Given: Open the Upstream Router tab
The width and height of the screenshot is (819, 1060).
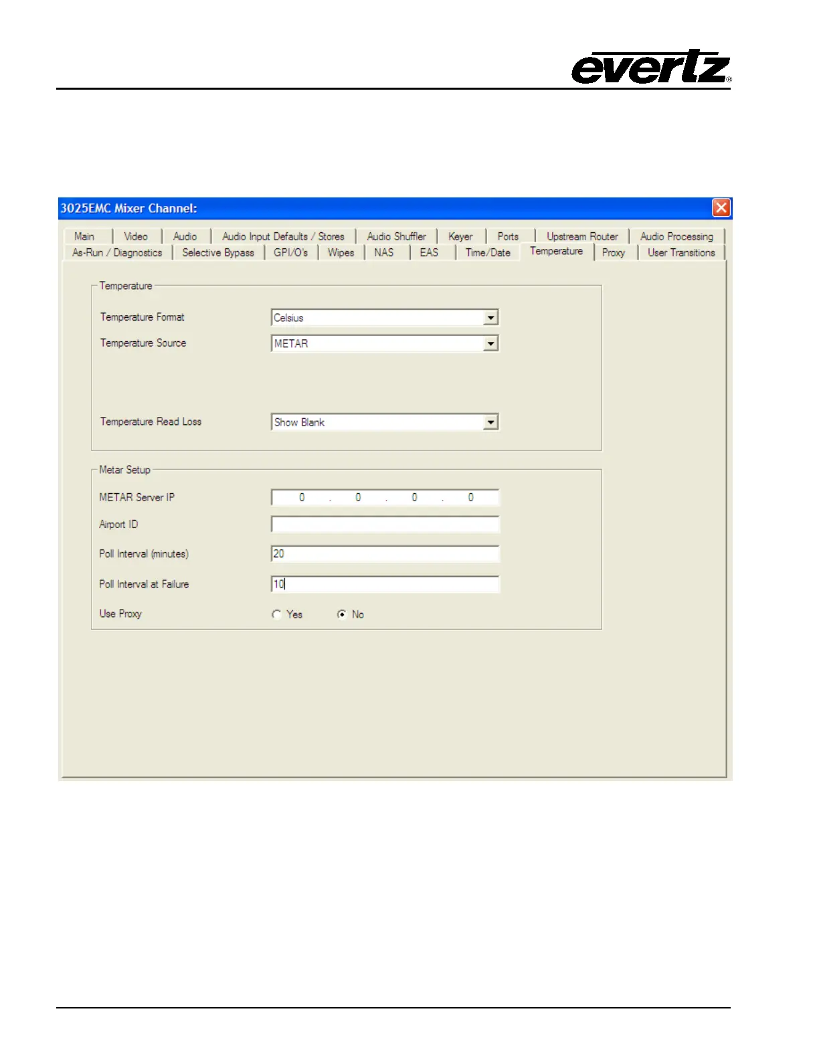Looking at the screenshot, I should pos(582,236).
